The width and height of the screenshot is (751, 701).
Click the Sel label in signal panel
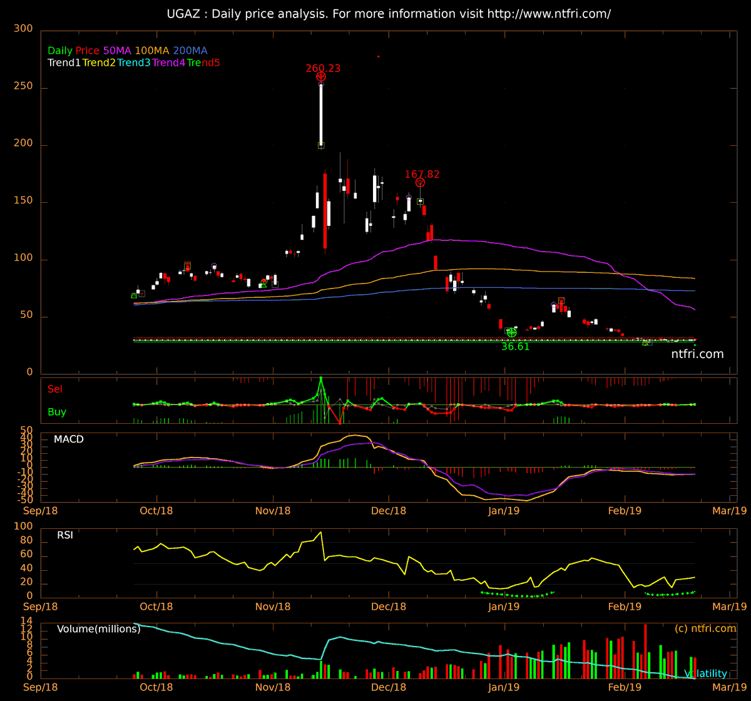point(55,389)
